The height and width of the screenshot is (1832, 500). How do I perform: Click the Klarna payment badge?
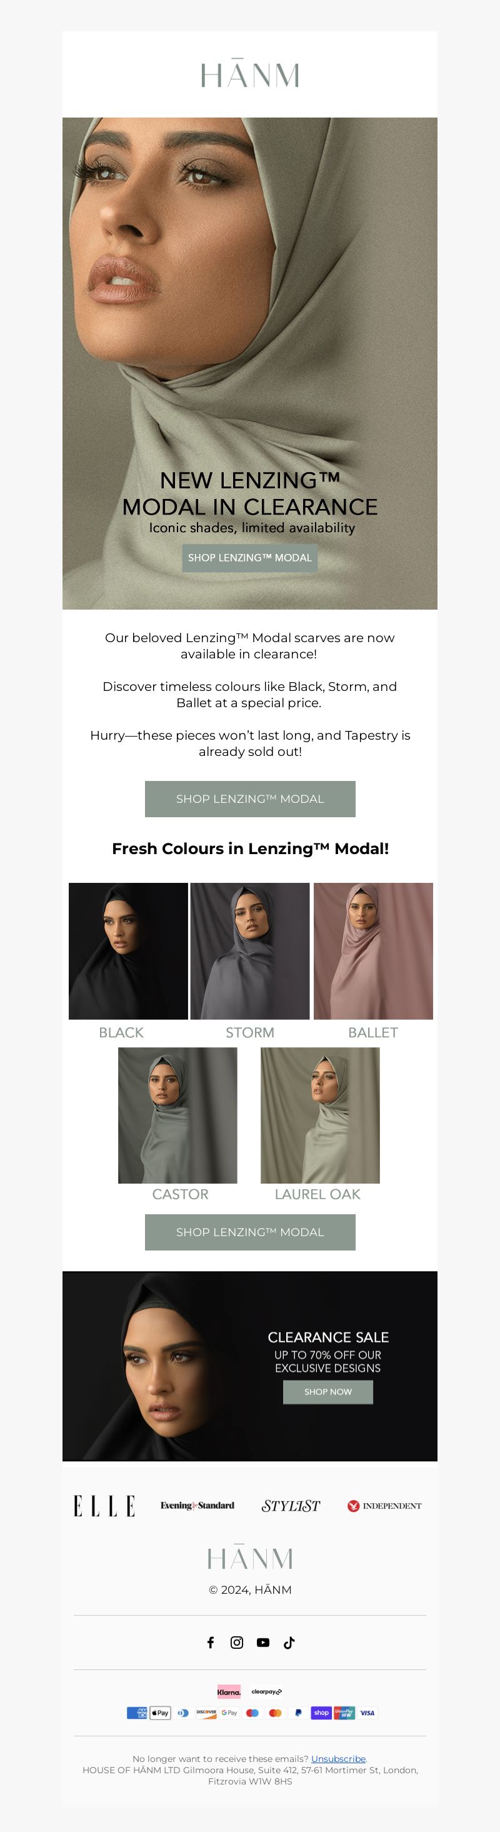[x=229, y=1692]
